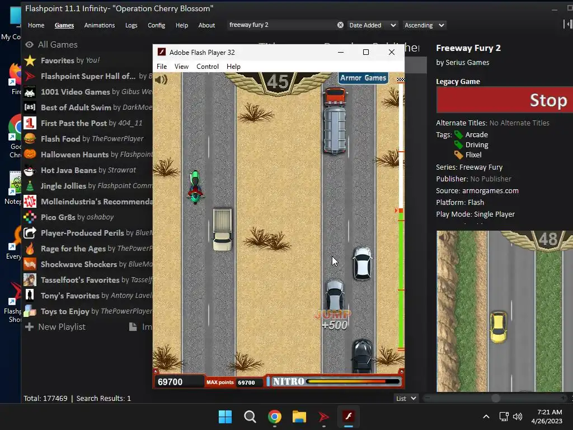Click the Driving tag green icon
573x430 pixels.
point(459,145)
